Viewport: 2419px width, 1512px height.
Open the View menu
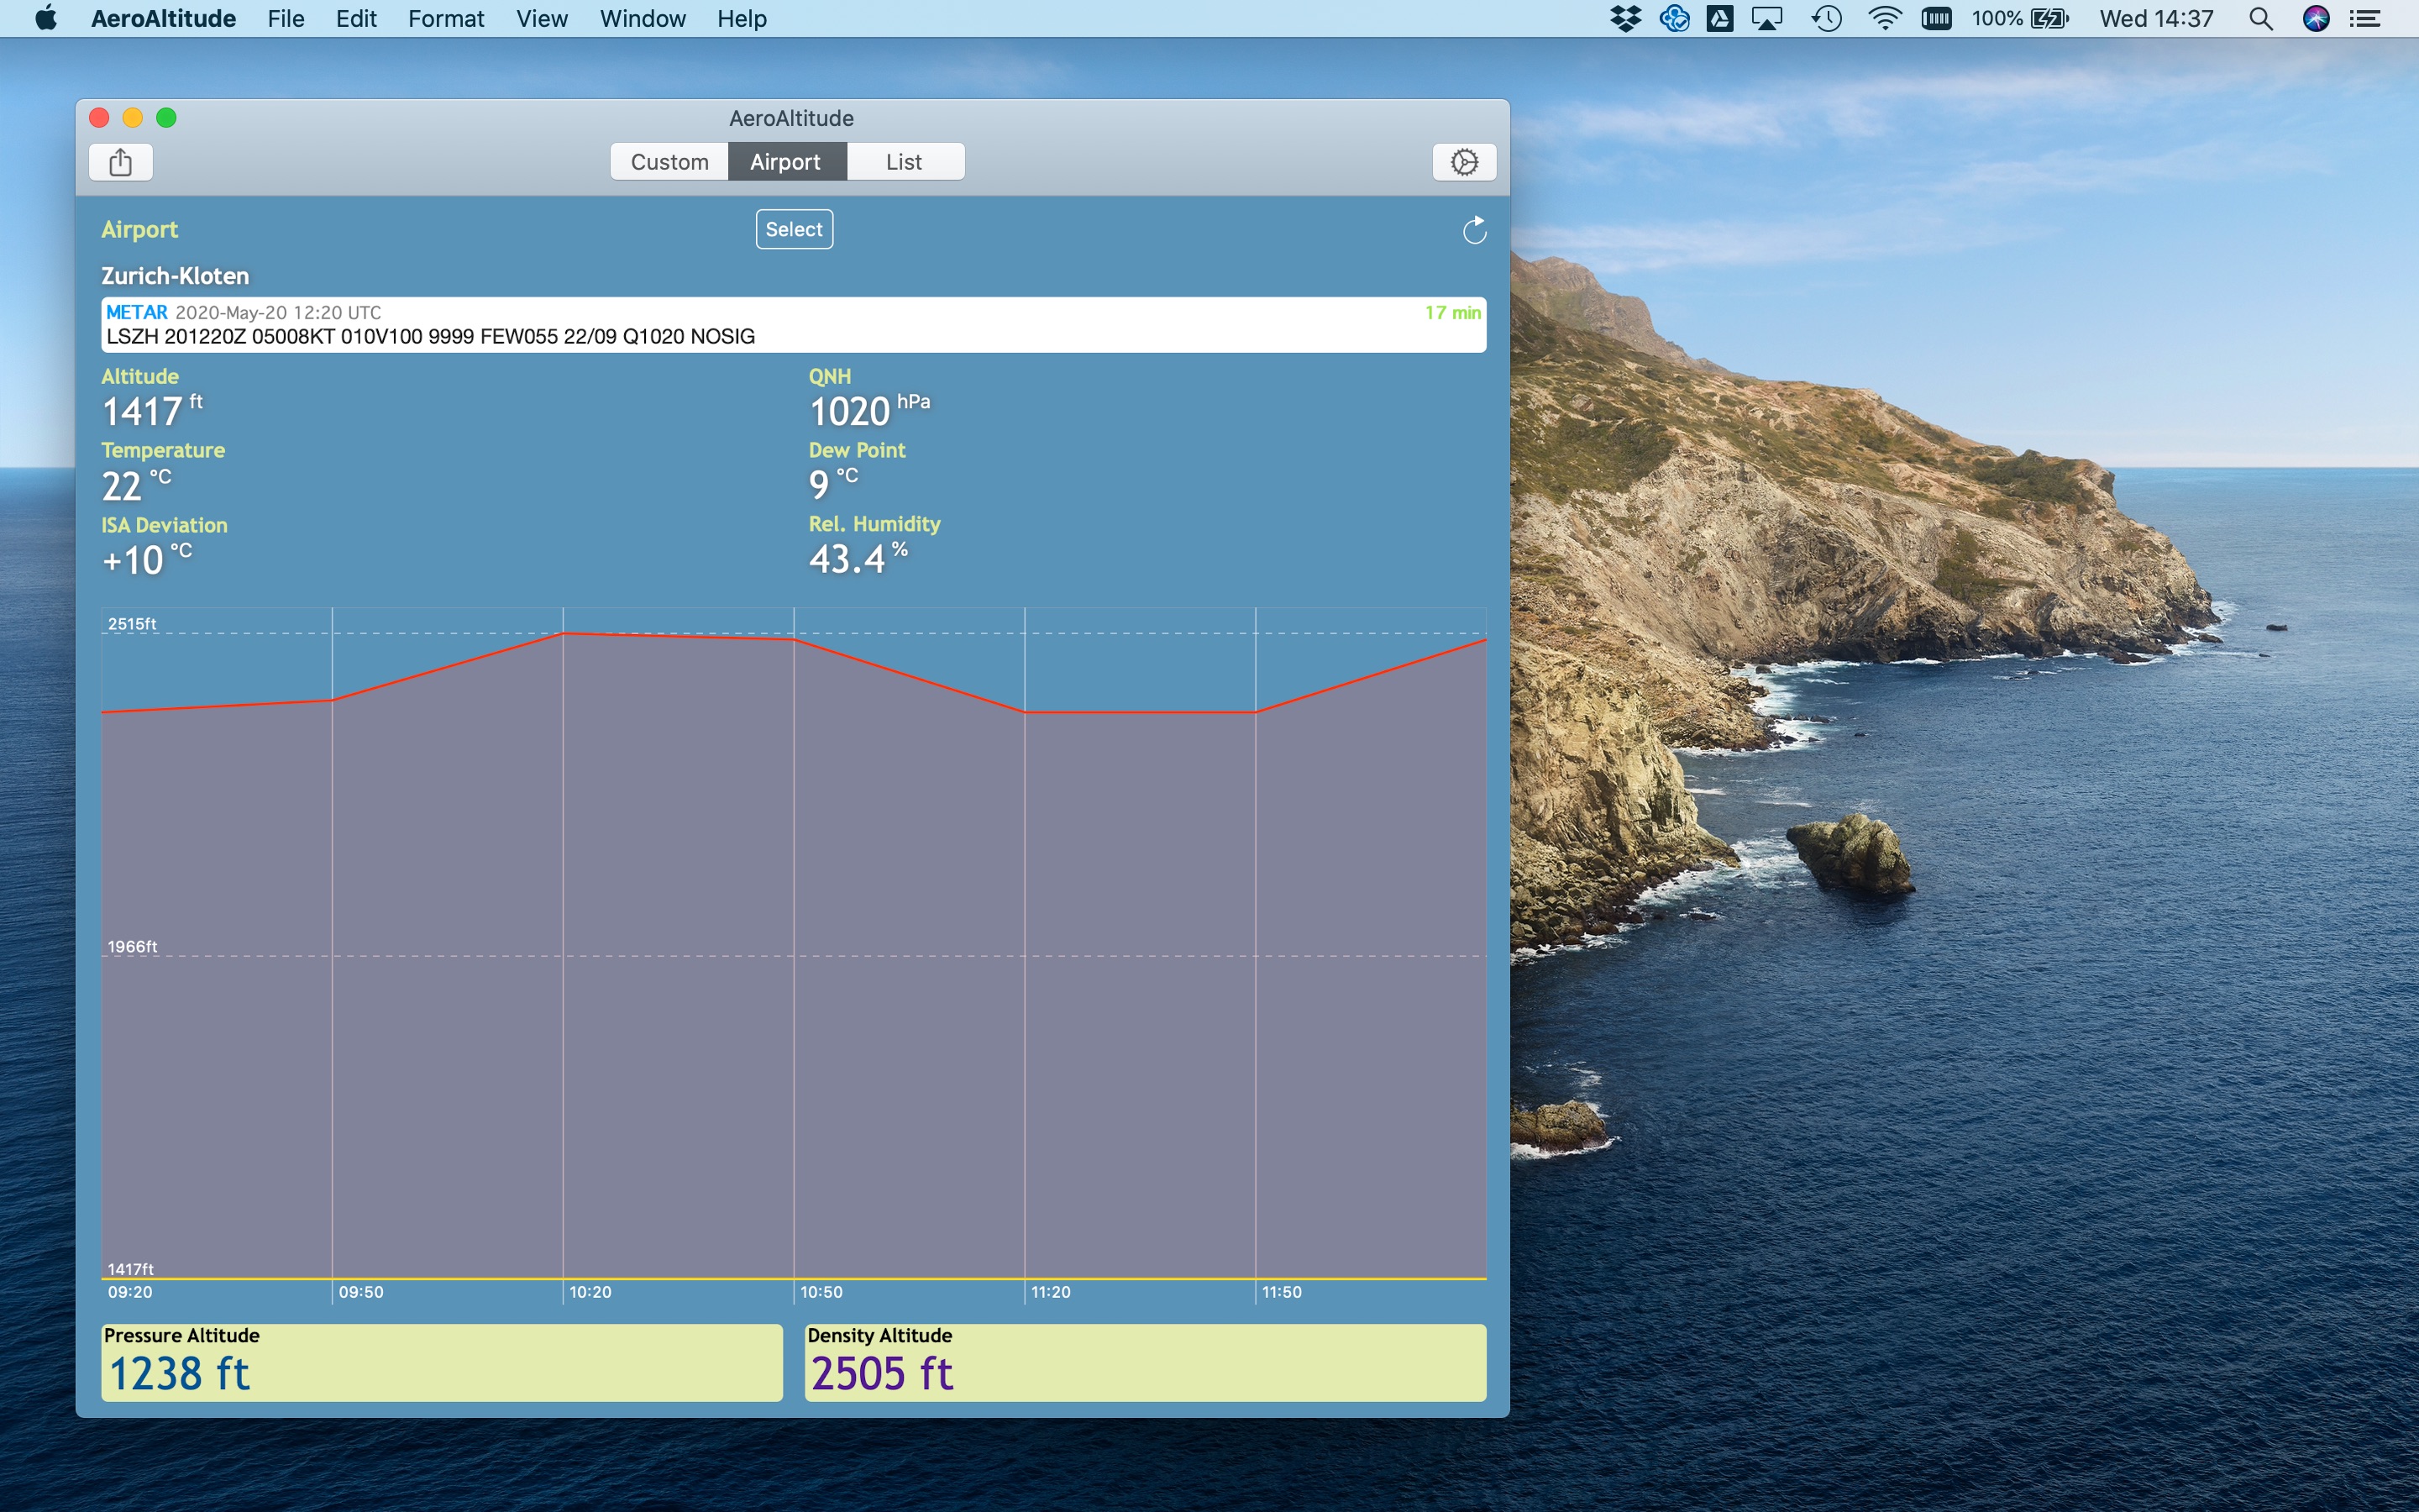(x=542, y=18)
